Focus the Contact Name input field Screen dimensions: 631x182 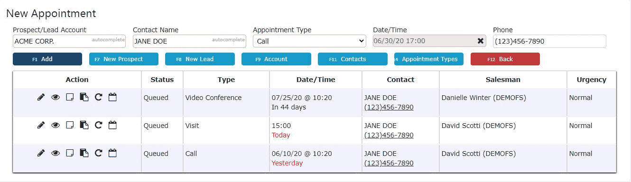tap(189, 41)
